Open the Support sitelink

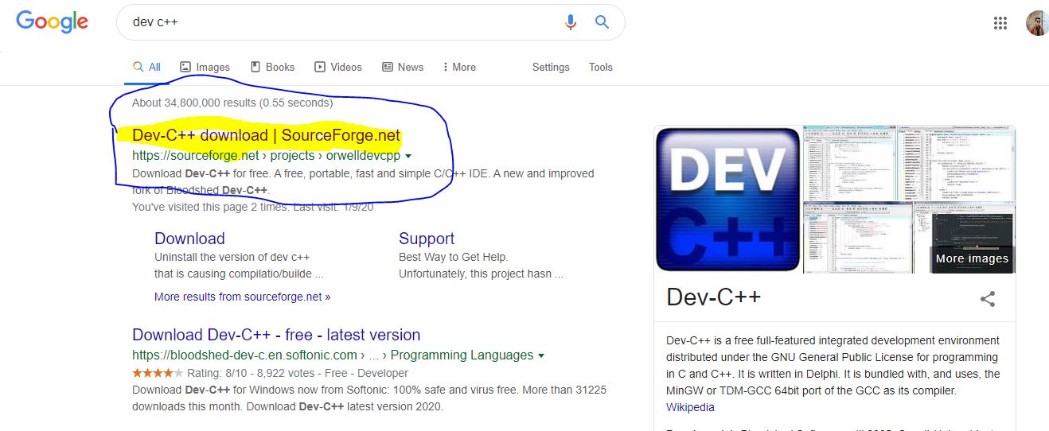tap(427, 239)
